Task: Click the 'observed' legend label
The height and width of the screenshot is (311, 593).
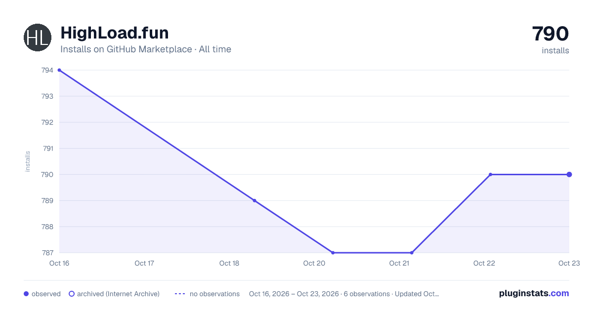Action: click(x=46, y=294)
